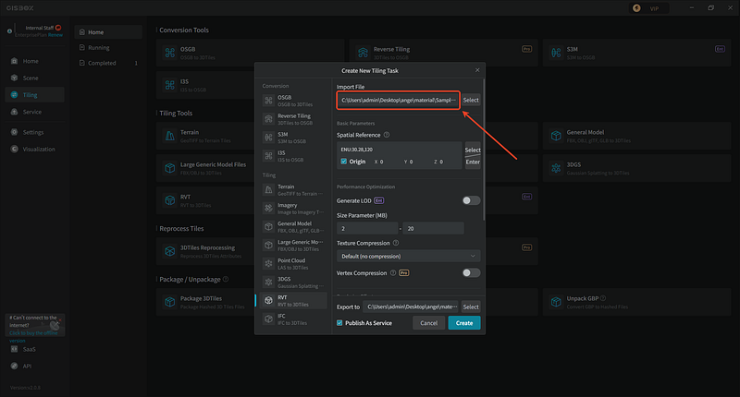Image resolution: width=740 pixels, height=397 pixels.
Task: Click Enter for Spatial Reference
Action: click(473, 162)
